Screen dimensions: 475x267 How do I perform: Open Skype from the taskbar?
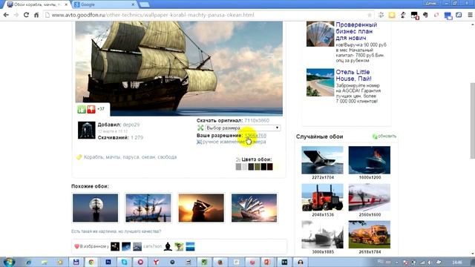pyautogui.click(x=124, y=262)
